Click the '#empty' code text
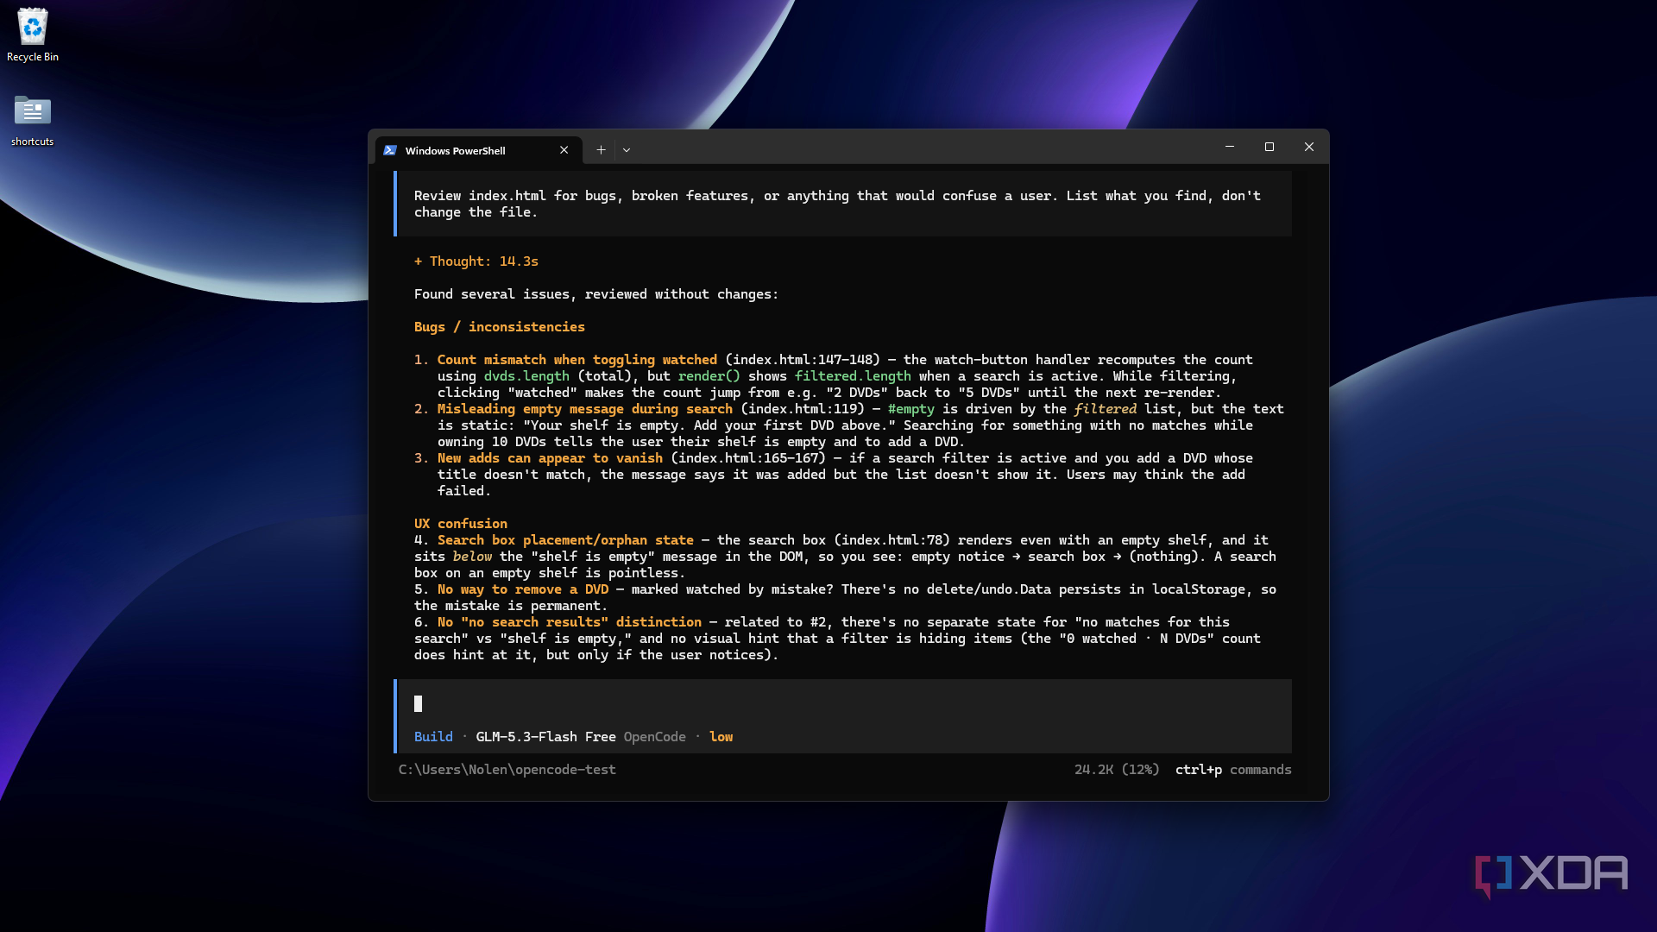 911,409
